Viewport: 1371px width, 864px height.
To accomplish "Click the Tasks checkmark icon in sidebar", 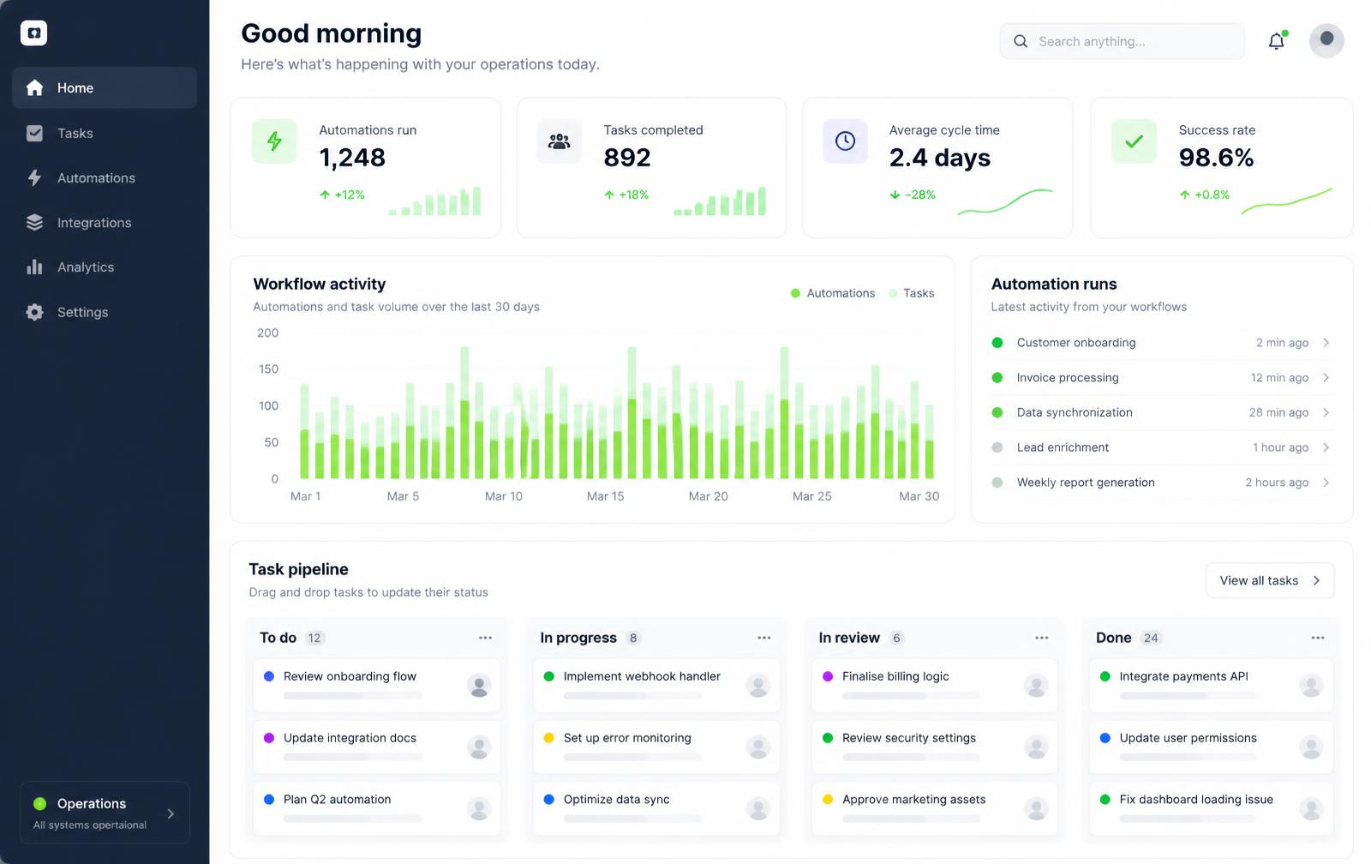I will click(34, 133).
